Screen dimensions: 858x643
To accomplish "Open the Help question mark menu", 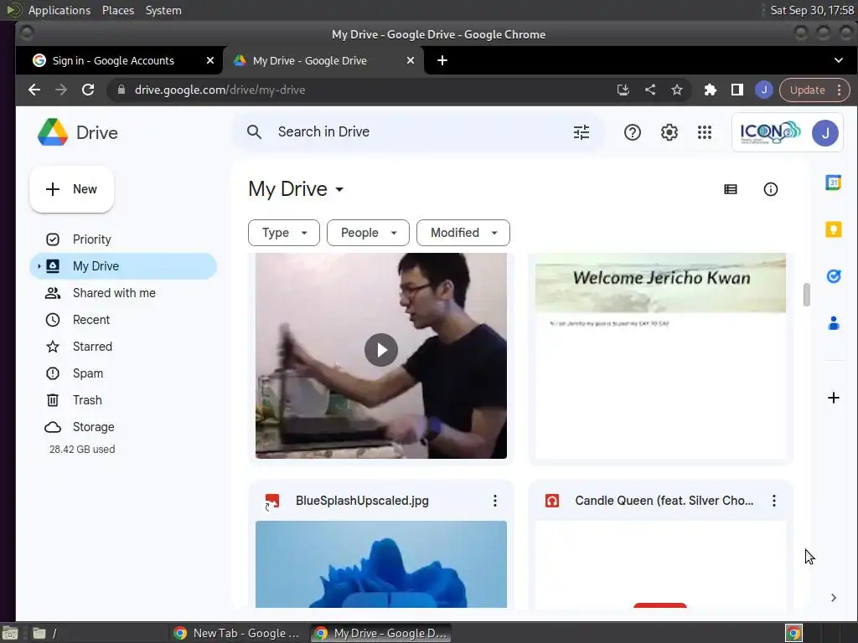I will click(632, 132).
